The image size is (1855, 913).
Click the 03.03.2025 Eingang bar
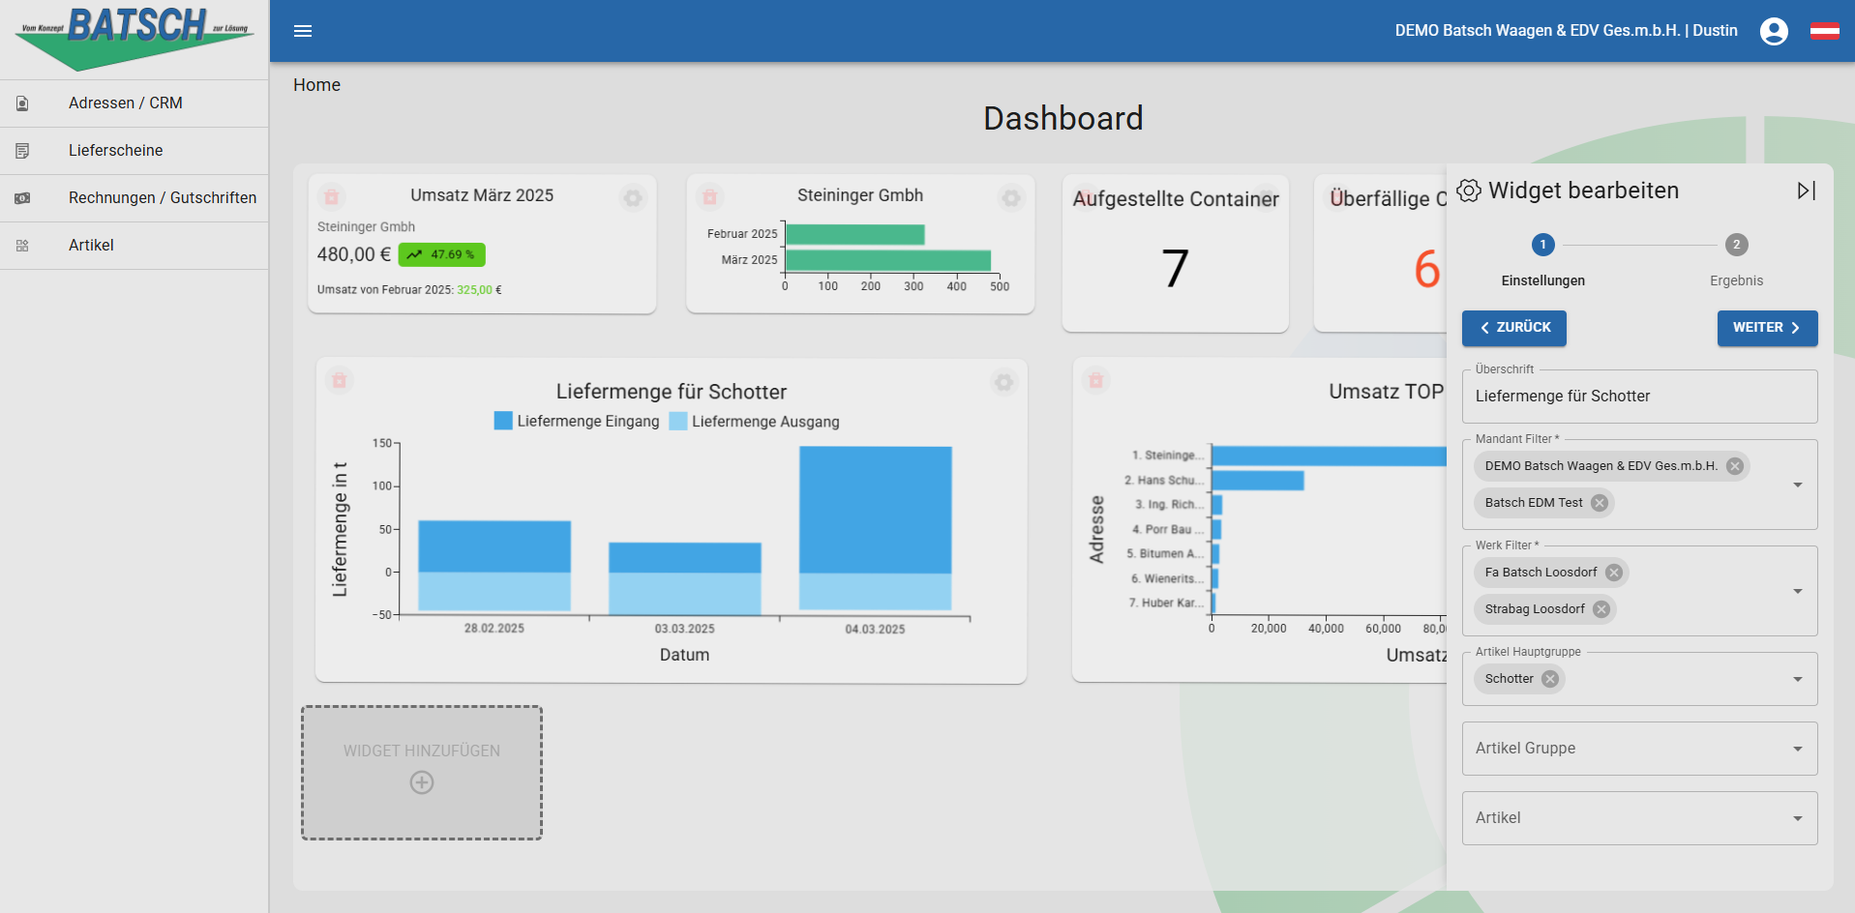685,558
